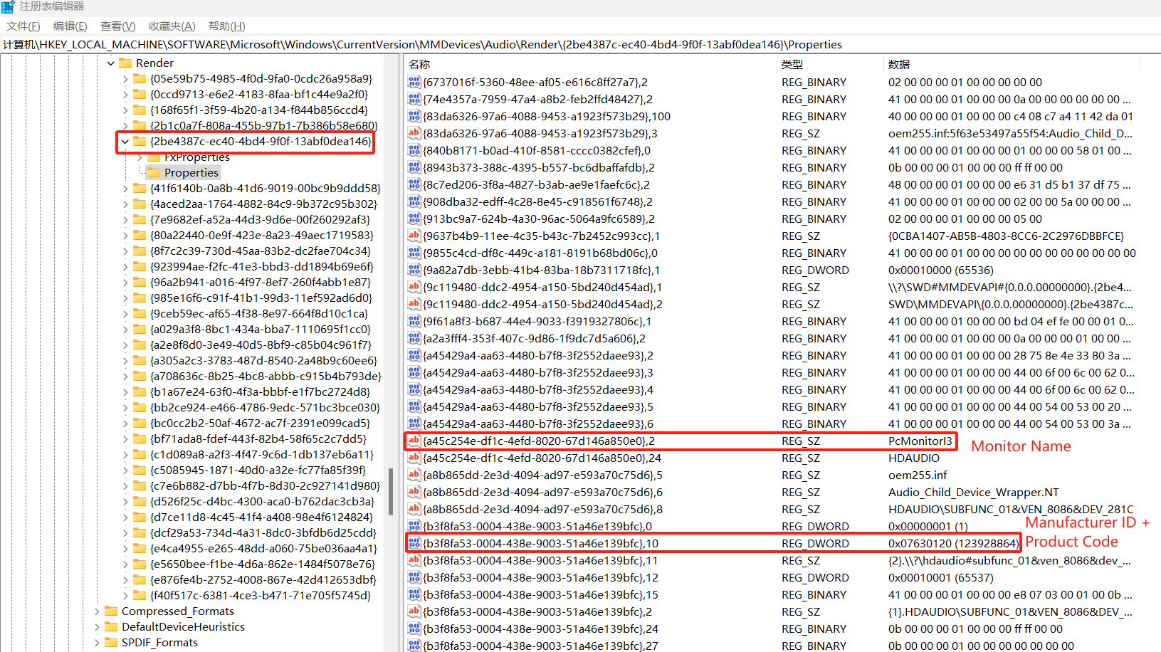Open the 文件(F) menu
1161x652 pixels.
pyautogui.click(x=23, y=26)
